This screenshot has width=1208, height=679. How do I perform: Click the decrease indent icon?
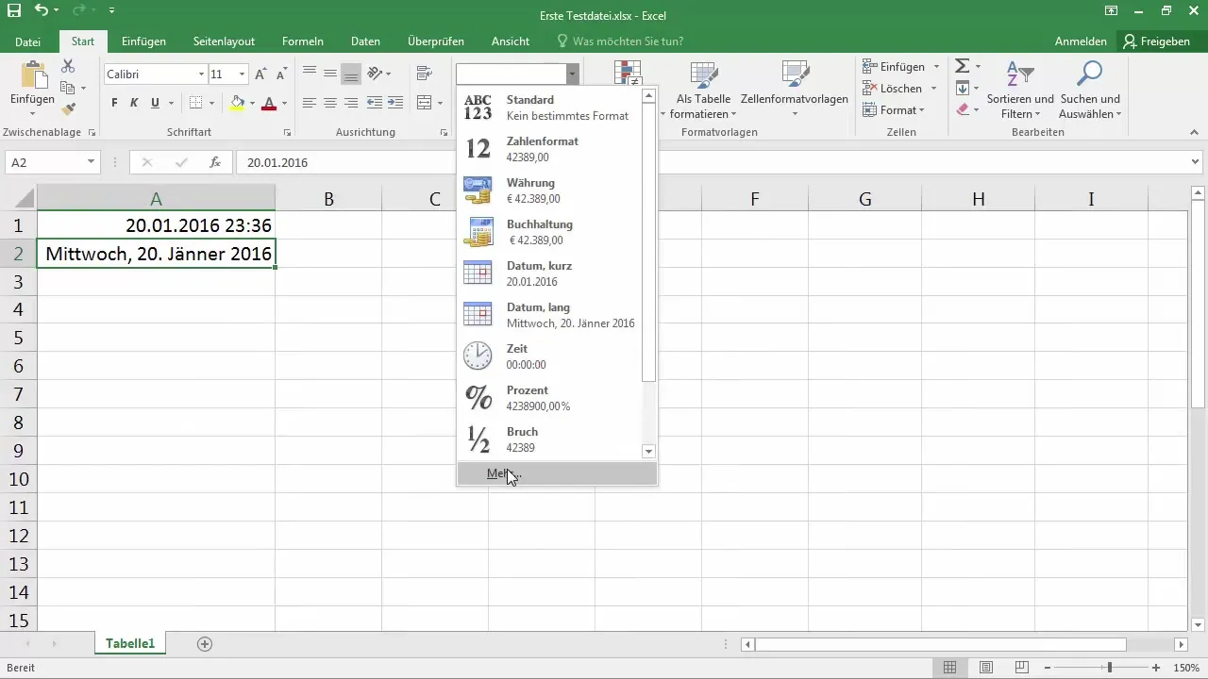[x=374, y=103]
